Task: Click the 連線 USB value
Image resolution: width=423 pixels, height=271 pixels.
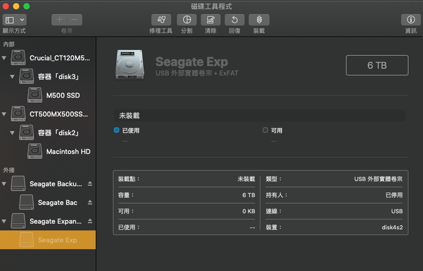Action: pos(397,211)
